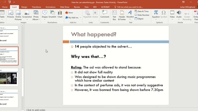Image resolution: width=198 pixels, height=111 pixels.
Task: Insert Pictures from file
Action: (11, 14)
